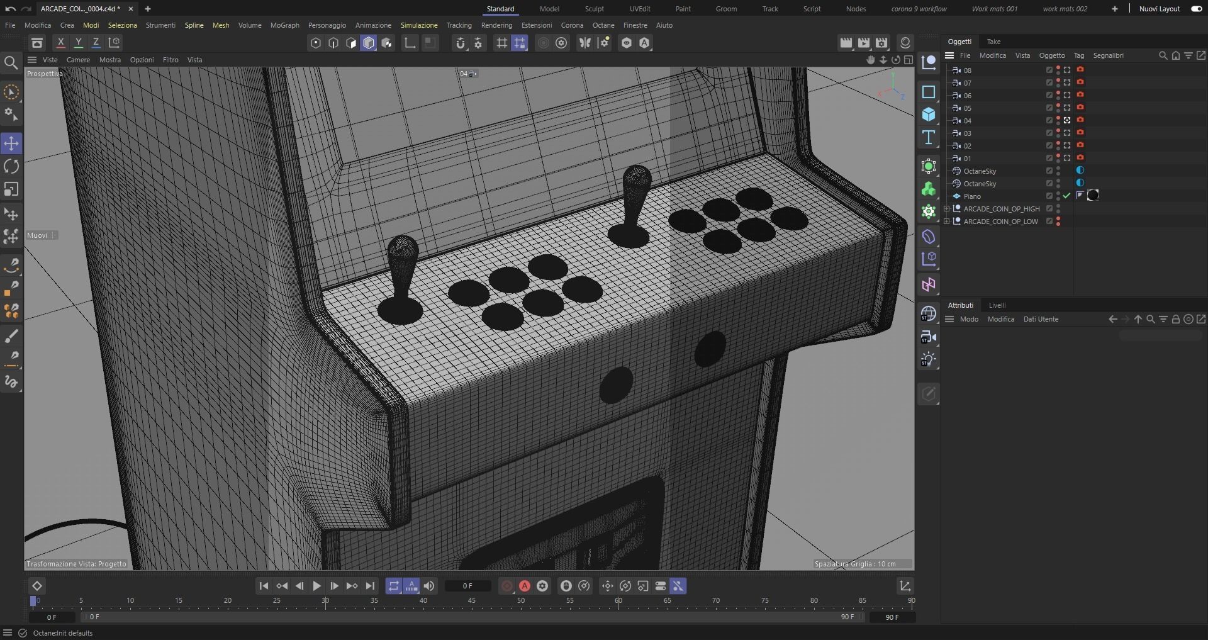Click the rectangle selection icon in right strip
This screenshot has height=640, width=1208.
pyautogui.click(x=929, y=92)
